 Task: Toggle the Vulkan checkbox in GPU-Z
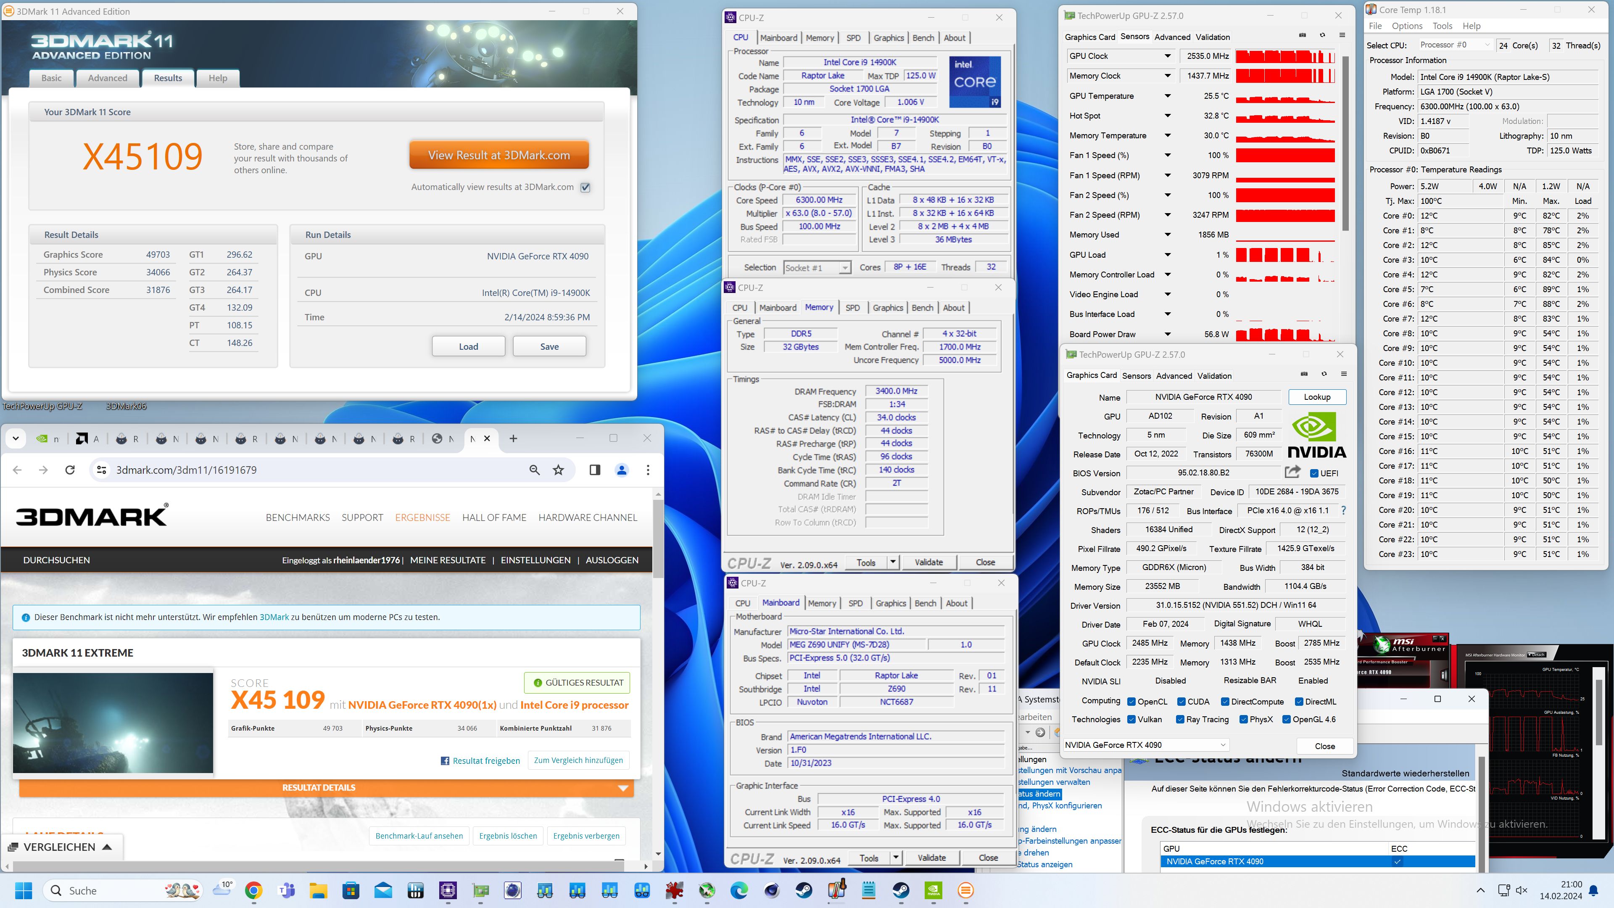[x=1131, y=719]
